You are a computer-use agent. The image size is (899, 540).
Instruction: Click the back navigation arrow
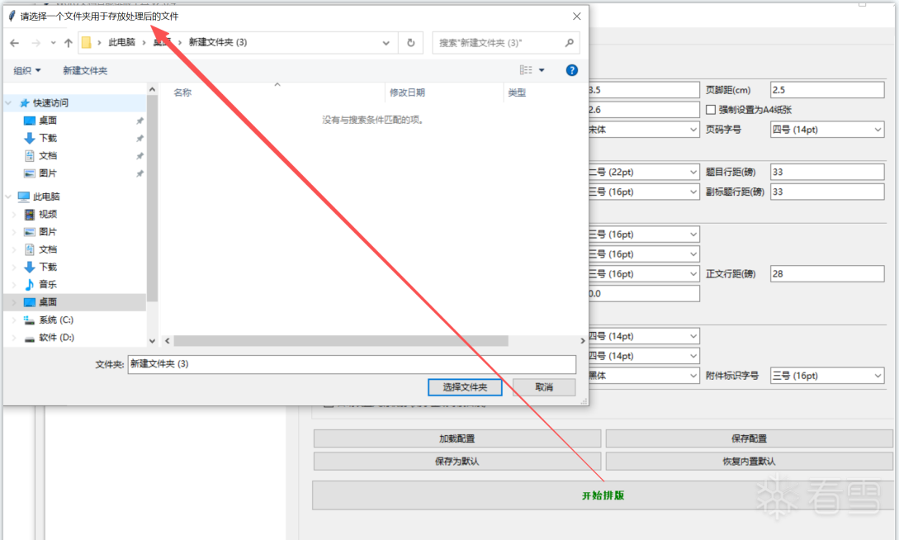click(x=15, y=43)
